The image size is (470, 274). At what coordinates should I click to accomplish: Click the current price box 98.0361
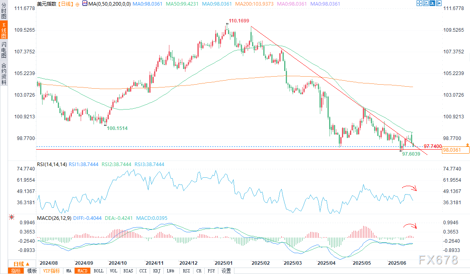pos(455,150)
